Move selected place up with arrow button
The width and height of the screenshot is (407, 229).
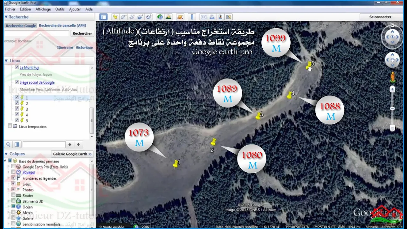pos(70,144)
